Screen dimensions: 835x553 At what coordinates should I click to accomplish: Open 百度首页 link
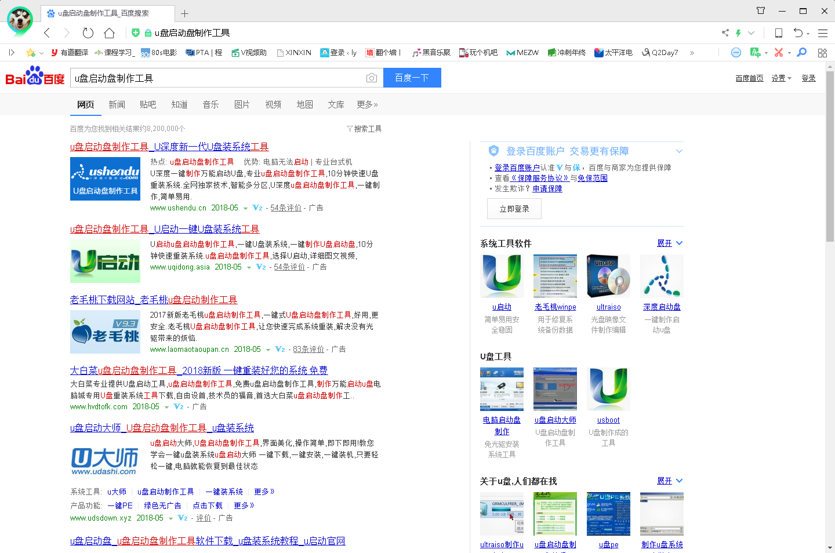749,78
